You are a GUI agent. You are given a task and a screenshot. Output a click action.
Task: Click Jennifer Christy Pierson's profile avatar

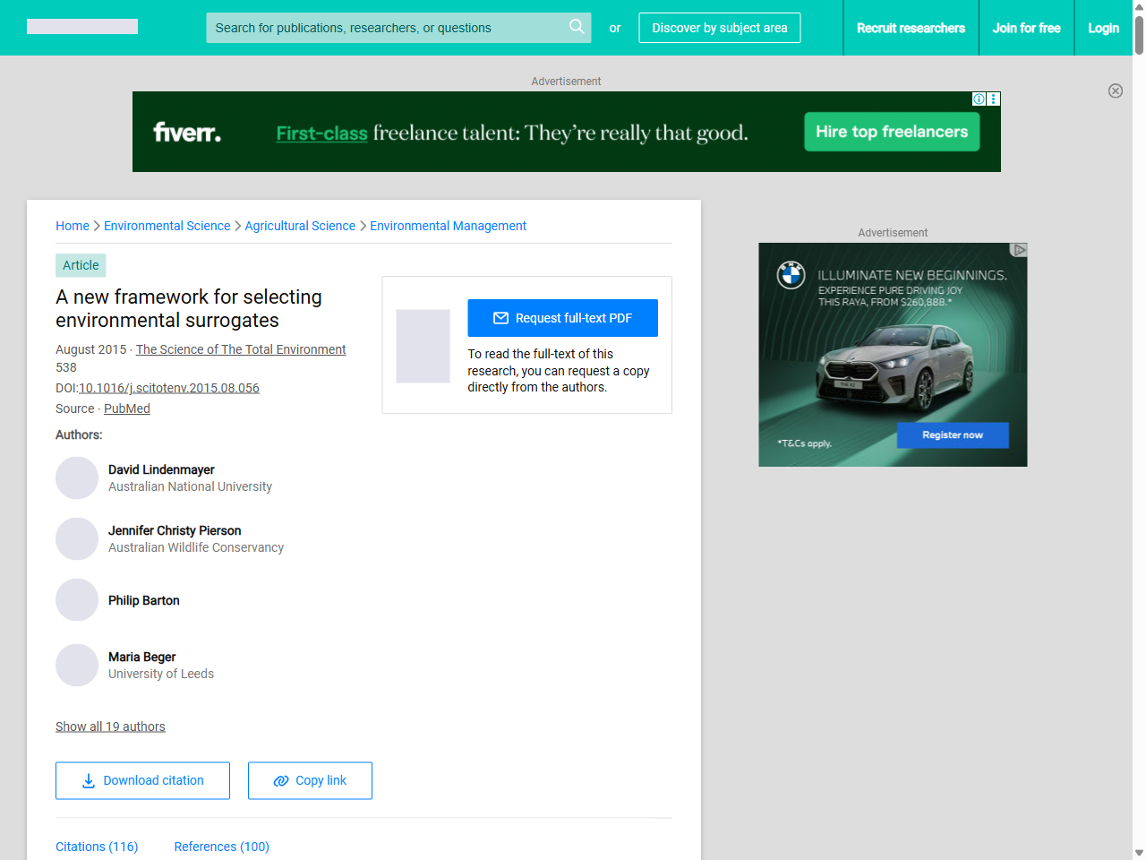(77, 539)
